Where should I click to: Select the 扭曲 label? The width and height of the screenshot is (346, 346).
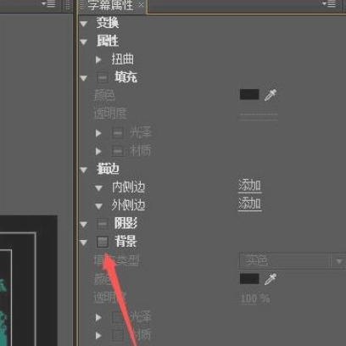pyautogui.click(x=122, y=59)
